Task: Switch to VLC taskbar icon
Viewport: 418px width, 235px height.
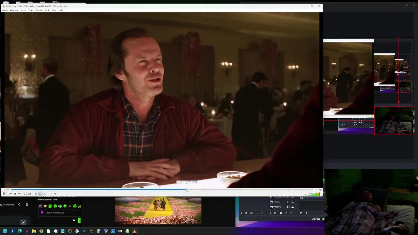Action: 135,231
